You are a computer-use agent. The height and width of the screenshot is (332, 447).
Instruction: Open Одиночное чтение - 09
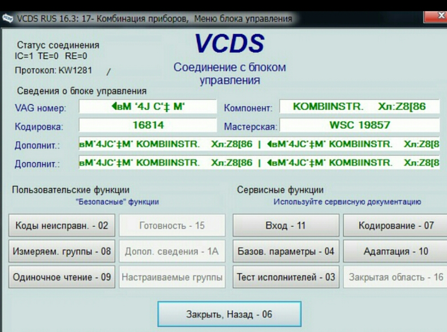pyautogui.click(x=62, y=277)
